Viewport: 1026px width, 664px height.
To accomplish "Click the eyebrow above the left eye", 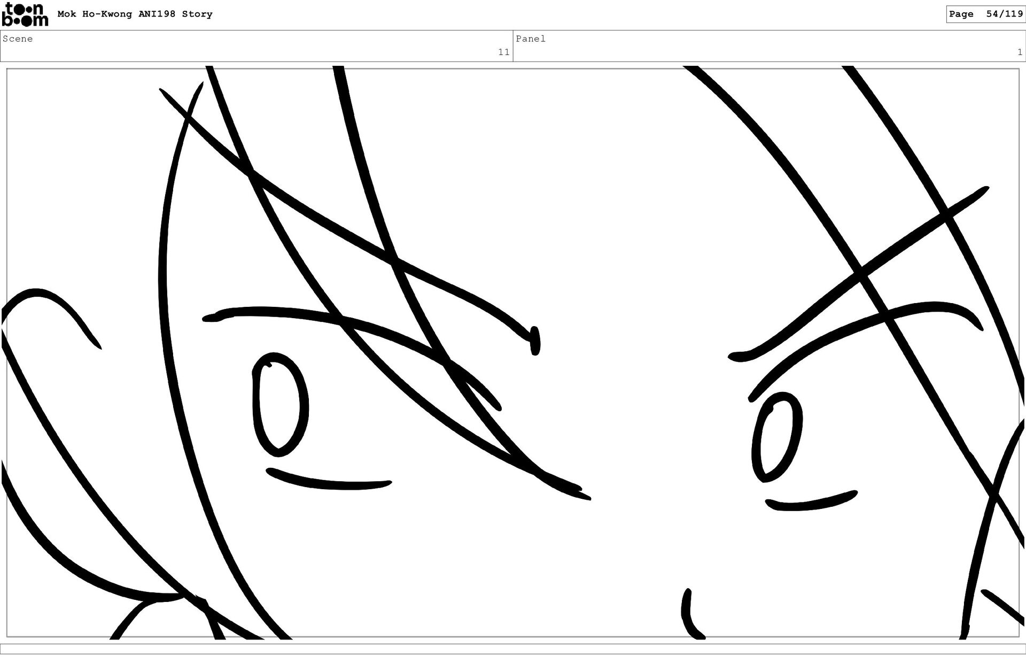I will (278, 311).
